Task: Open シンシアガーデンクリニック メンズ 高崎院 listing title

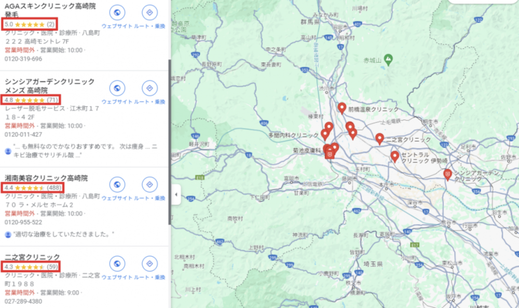Action: pyautogui.click(x=50, y=86)
